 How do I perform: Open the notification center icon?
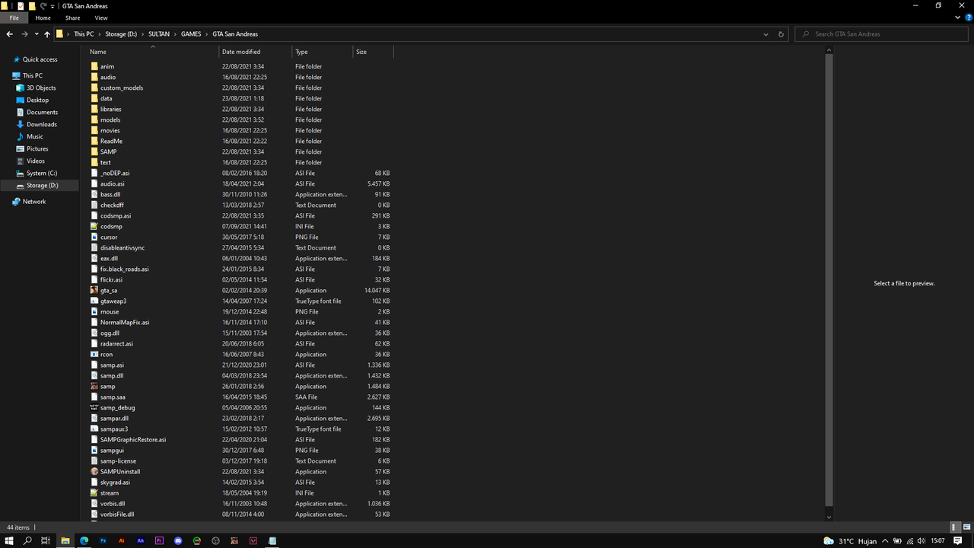coord(958,540)
